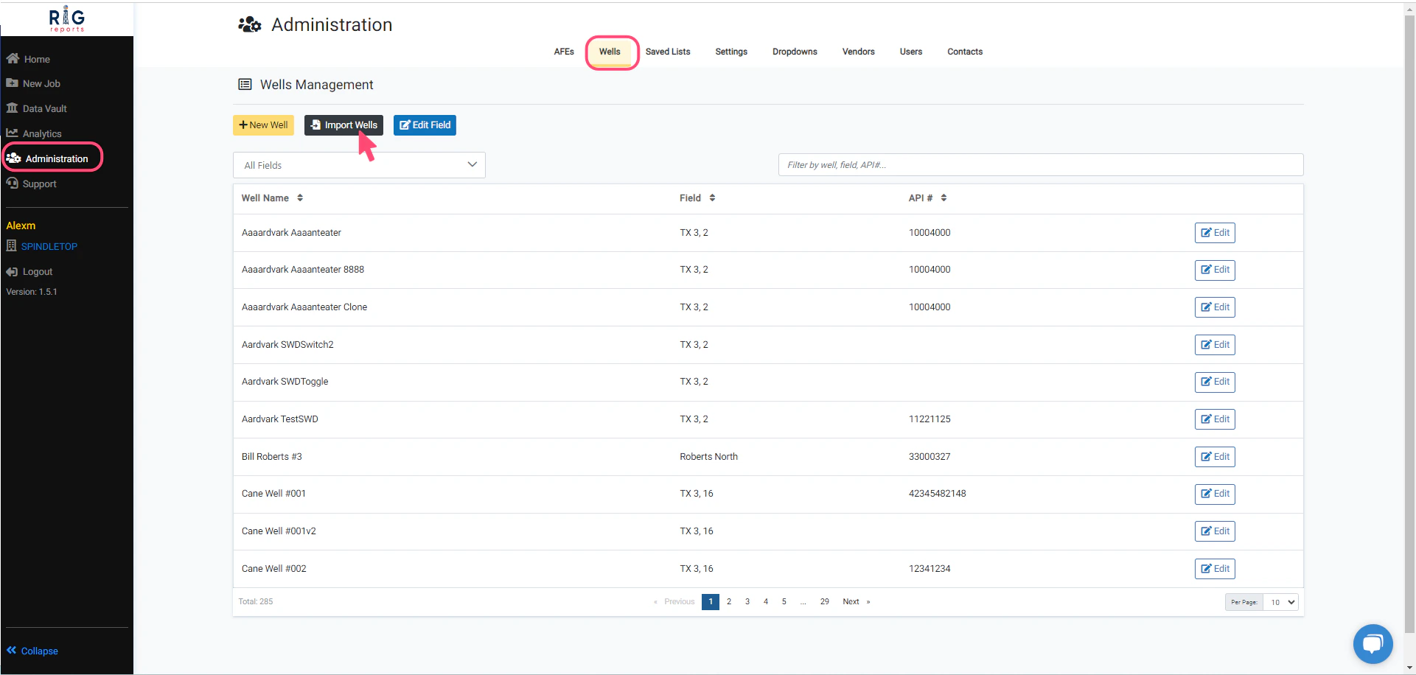Switch to the Users tab
The height and width of the screenshot is (675, 1416).
[x=911, y=52]
